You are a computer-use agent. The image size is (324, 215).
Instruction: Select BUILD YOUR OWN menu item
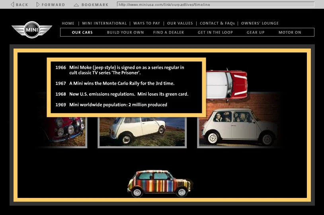[x=125, y=33]
